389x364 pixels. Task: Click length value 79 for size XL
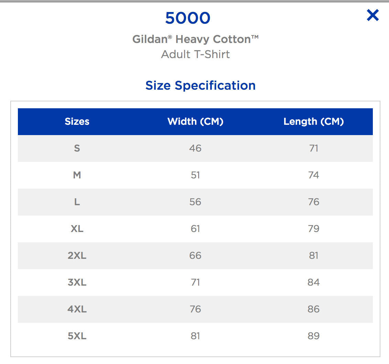click(x=314, y=229)
